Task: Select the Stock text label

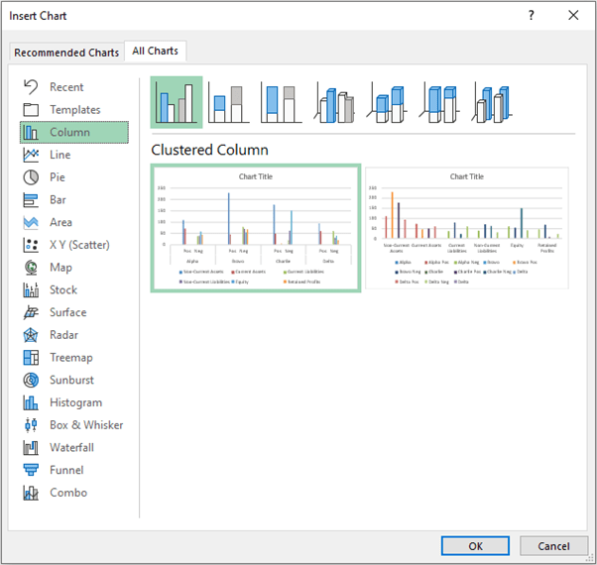Action: (x=63, y=289)
